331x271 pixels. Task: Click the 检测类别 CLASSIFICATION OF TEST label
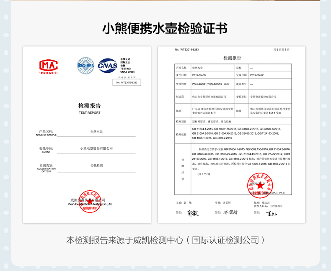pos(46,168)
